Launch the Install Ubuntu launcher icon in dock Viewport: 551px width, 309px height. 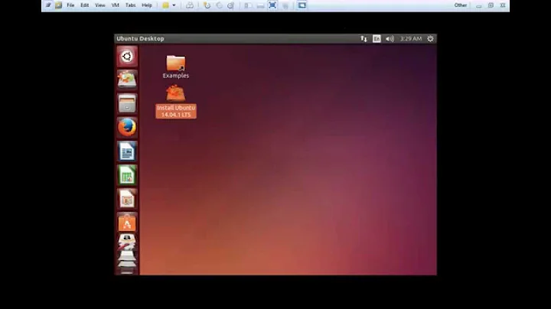click(127, 80)
